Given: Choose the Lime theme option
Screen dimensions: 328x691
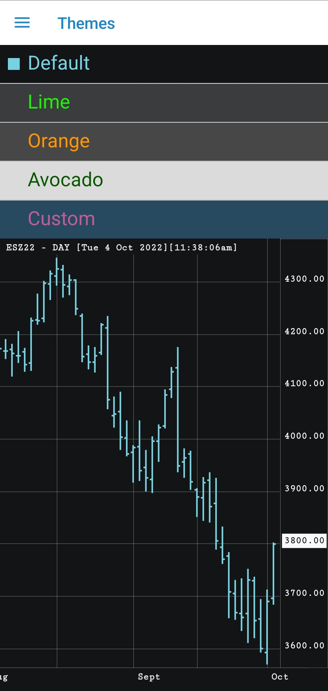Looking at the screenshot, I should pyautogui.click(x=164, y=102).
